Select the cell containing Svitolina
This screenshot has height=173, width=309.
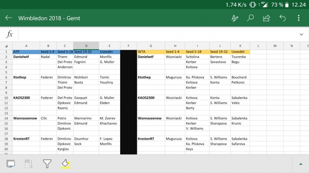coord(197,57)
